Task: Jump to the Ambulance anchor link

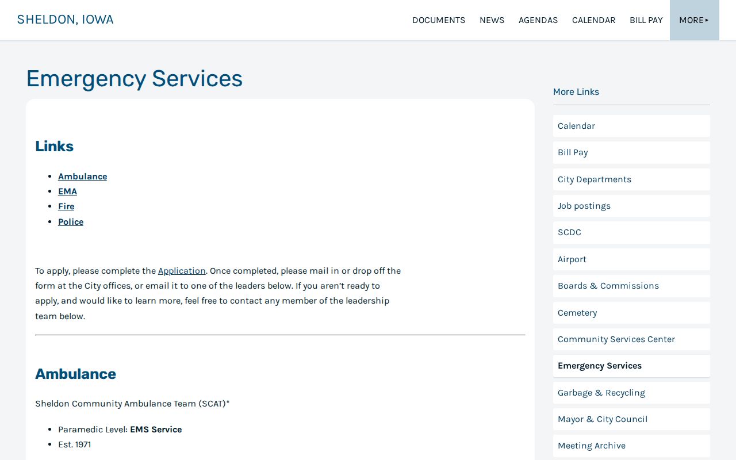Action: click(82, 177)
